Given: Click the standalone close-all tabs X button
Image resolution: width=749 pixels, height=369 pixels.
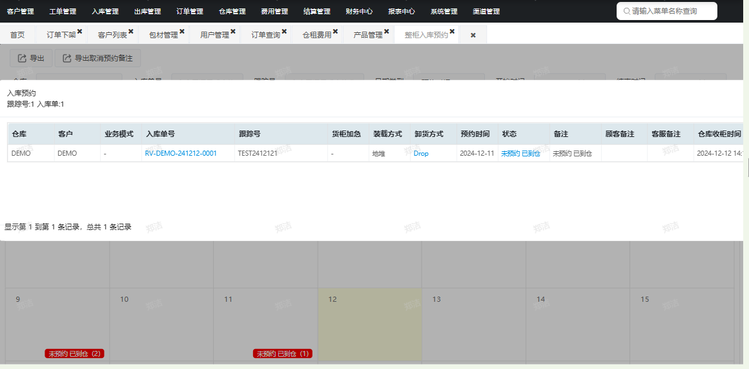Looking at the screenshot, I should pyautogui.click(x=473, y=36).
